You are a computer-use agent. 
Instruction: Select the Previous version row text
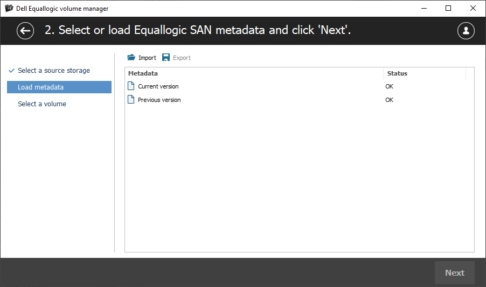(x=159, y=100)
